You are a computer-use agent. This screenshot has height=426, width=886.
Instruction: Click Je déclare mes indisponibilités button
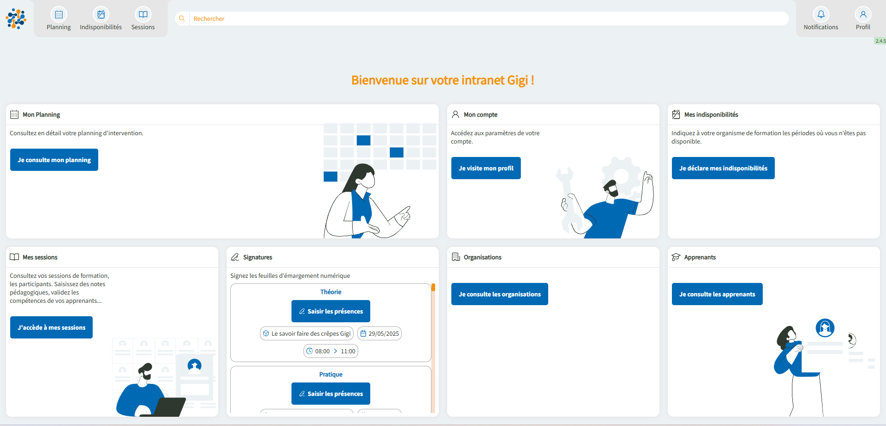point(723,168)
